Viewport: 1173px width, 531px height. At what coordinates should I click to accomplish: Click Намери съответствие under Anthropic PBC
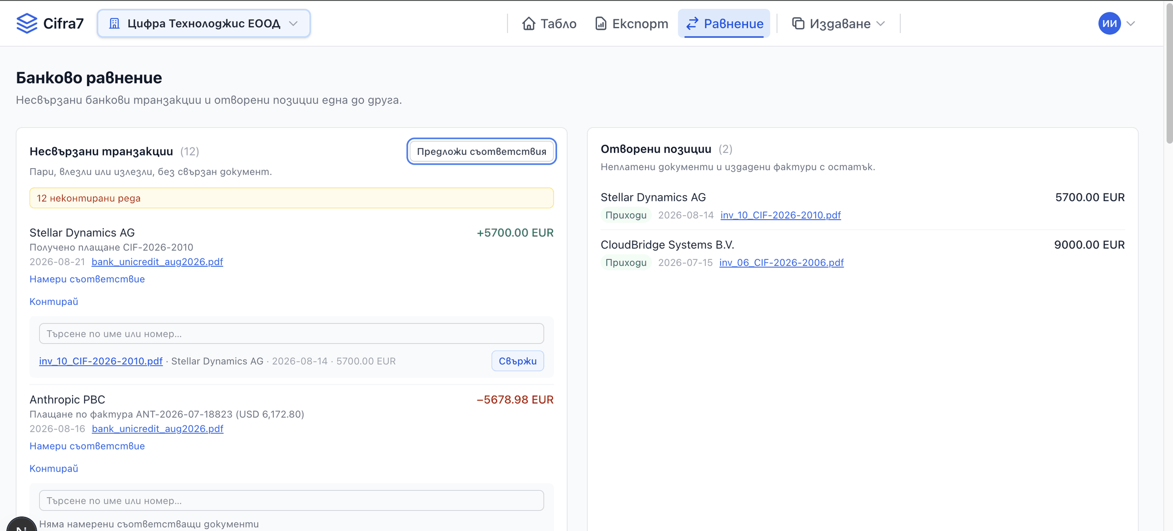[x=87, y=446]
